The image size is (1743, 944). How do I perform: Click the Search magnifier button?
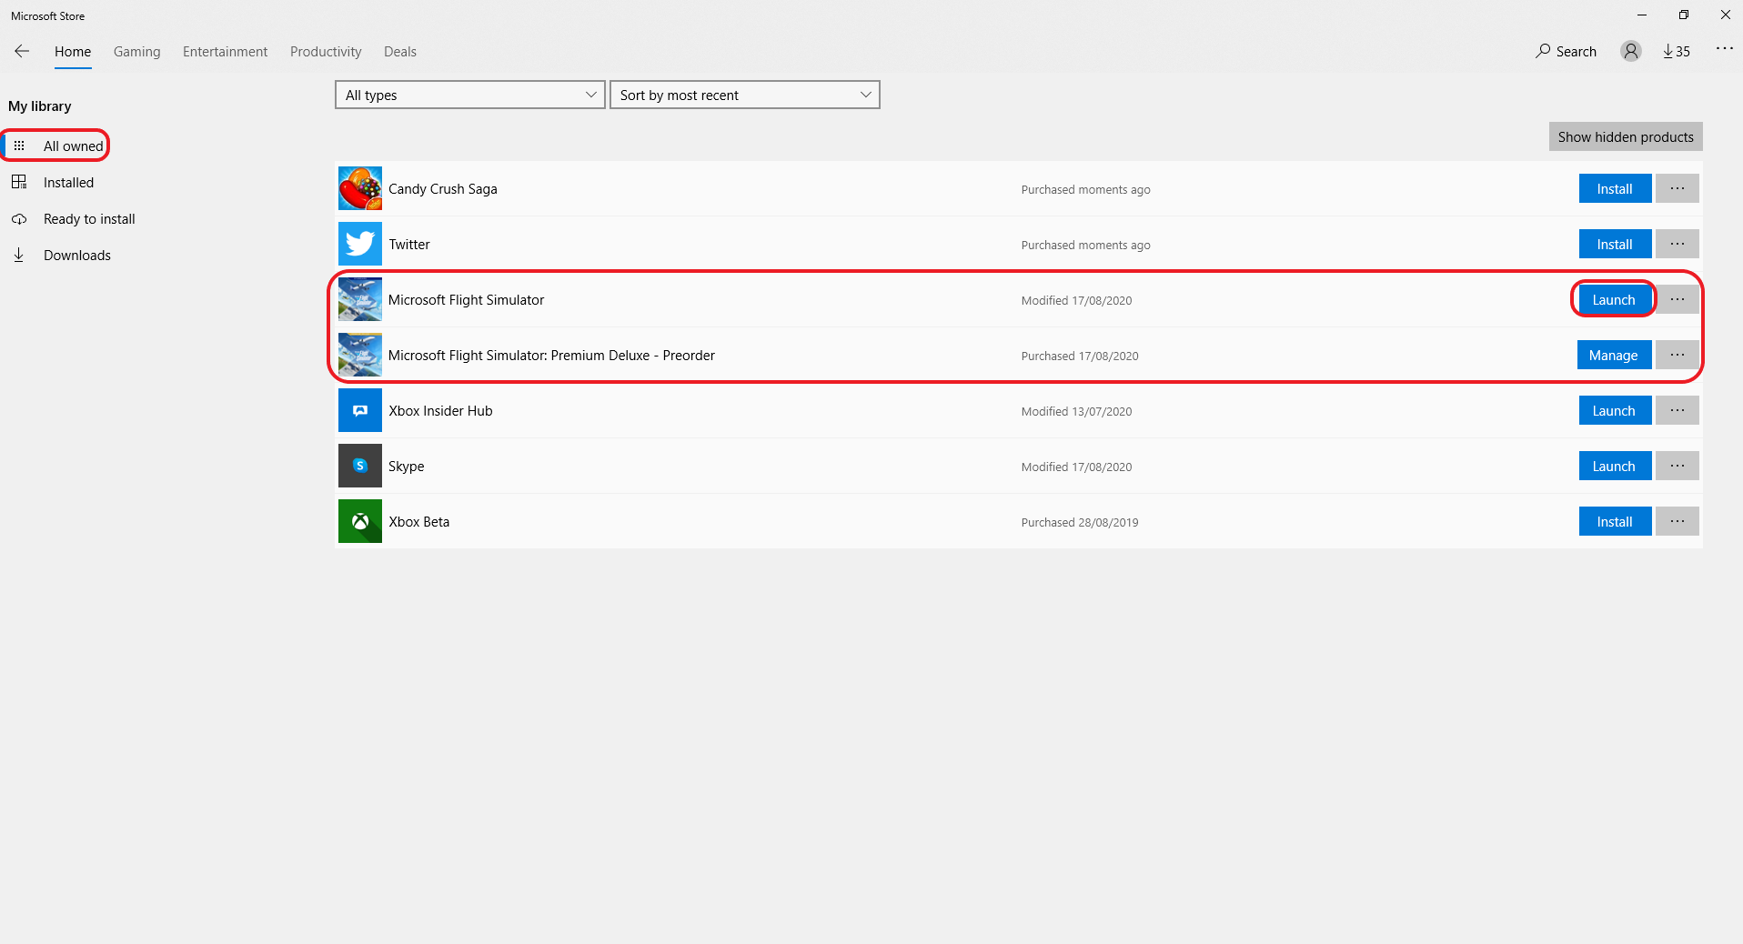tap(1566, 52)
